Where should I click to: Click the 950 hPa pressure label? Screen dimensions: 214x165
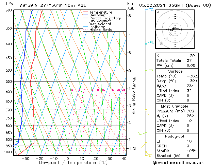tap(10, 146)
